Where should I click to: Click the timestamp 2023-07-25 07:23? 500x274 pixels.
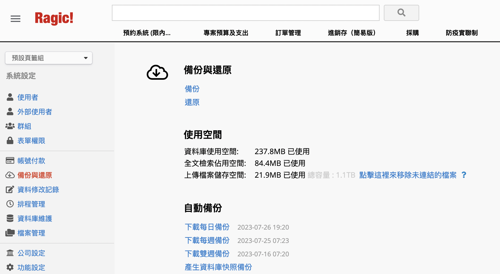263,241
